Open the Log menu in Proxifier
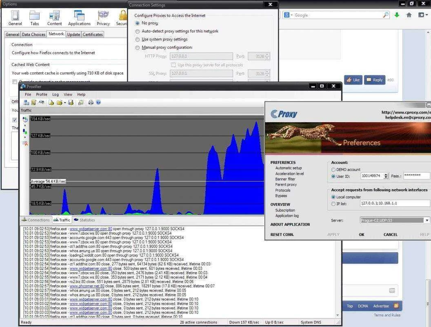Screen dimensions: 431x327 [x=56, y=94]
